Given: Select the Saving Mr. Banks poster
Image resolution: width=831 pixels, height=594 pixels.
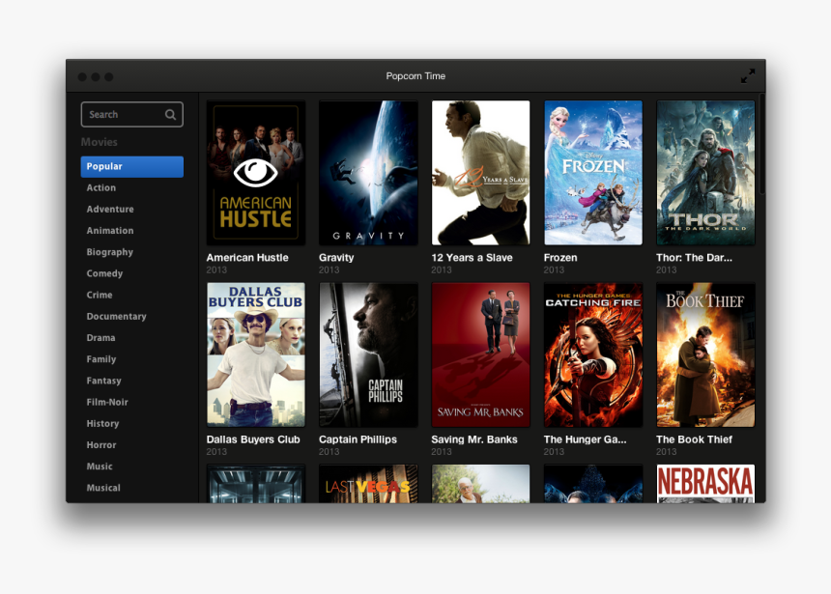Looking at the screenshot, I should pos(480,354).
